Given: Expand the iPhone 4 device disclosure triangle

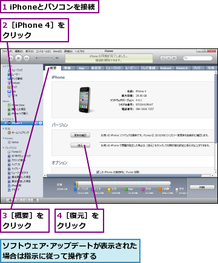Looking at the screenshot, I should [x=5, y=123].
